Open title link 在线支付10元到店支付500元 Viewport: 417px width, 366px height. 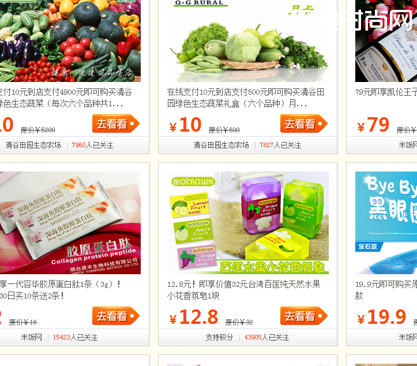click(246, 98)
